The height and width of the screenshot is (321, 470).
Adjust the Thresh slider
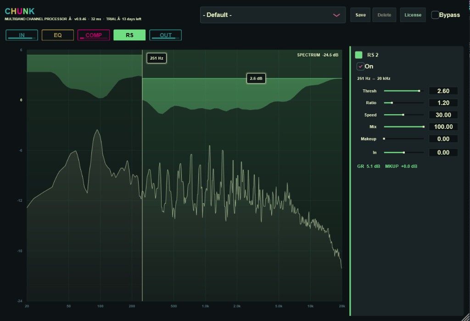pos(403,91)
